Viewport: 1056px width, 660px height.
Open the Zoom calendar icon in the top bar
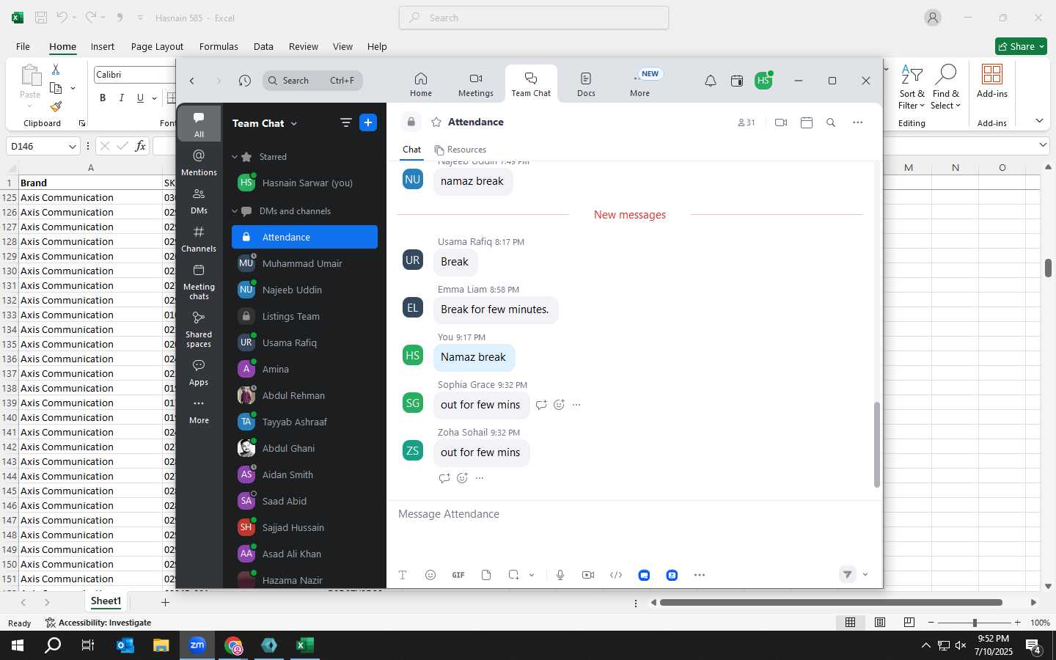click(x=737, y=81)
